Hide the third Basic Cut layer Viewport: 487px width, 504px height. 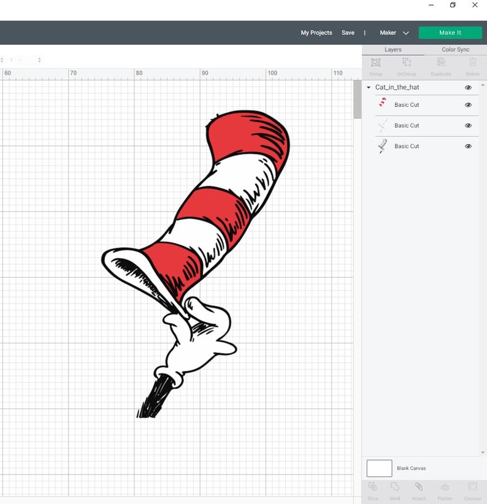point(468,147)
